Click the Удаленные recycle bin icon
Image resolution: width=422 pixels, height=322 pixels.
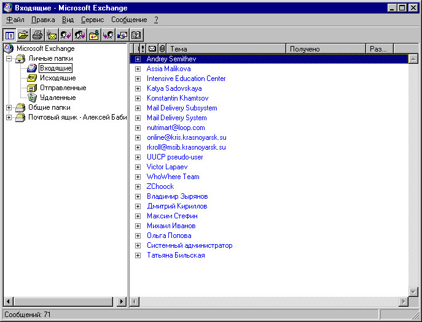point(32,98)
